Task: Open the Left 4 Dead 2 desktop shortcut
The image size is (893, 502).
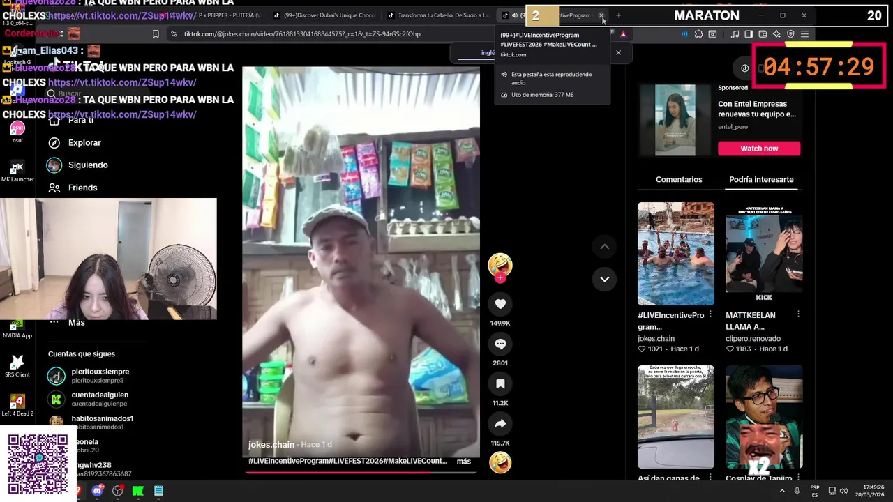Action: click(17, 405)
